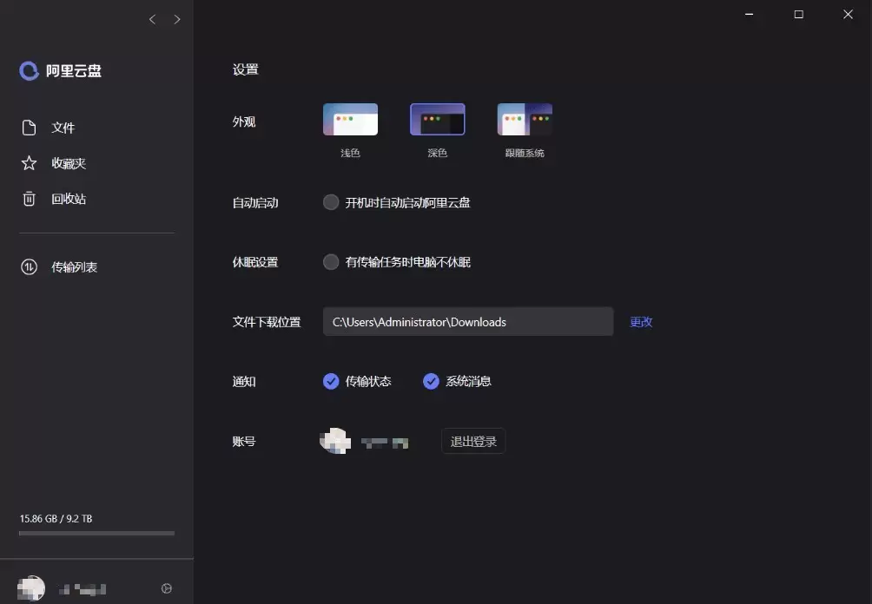
Task: Enable 有传输任务时电脑不休眠 option
Action: pyautogui.click(x=331, y=262)
